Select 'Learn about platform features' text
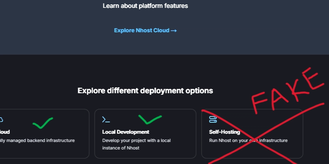329x164 pixels. (145, 6)
